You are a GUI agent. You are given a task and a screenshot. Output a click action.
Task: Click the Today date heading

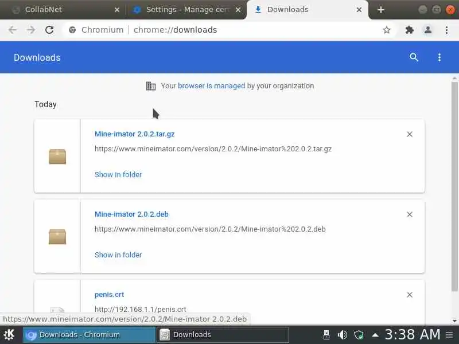coord(45,104)
